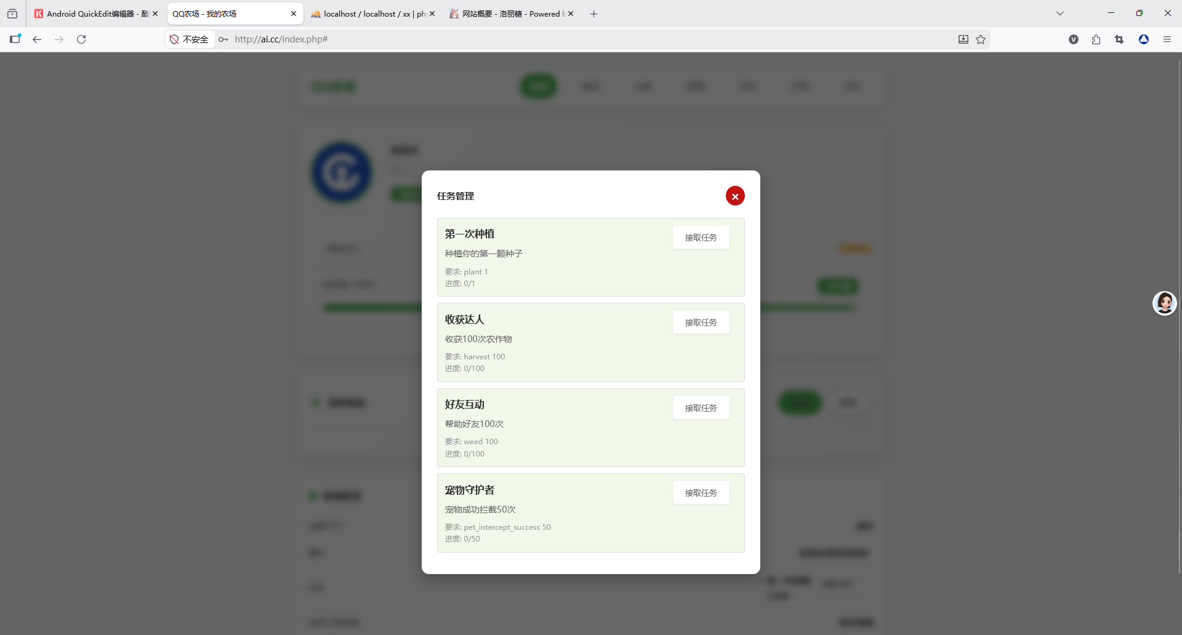This screenshot has height=635, width=1182.
Task: Accept the 第一次种植 task
Action: point(701,238)
